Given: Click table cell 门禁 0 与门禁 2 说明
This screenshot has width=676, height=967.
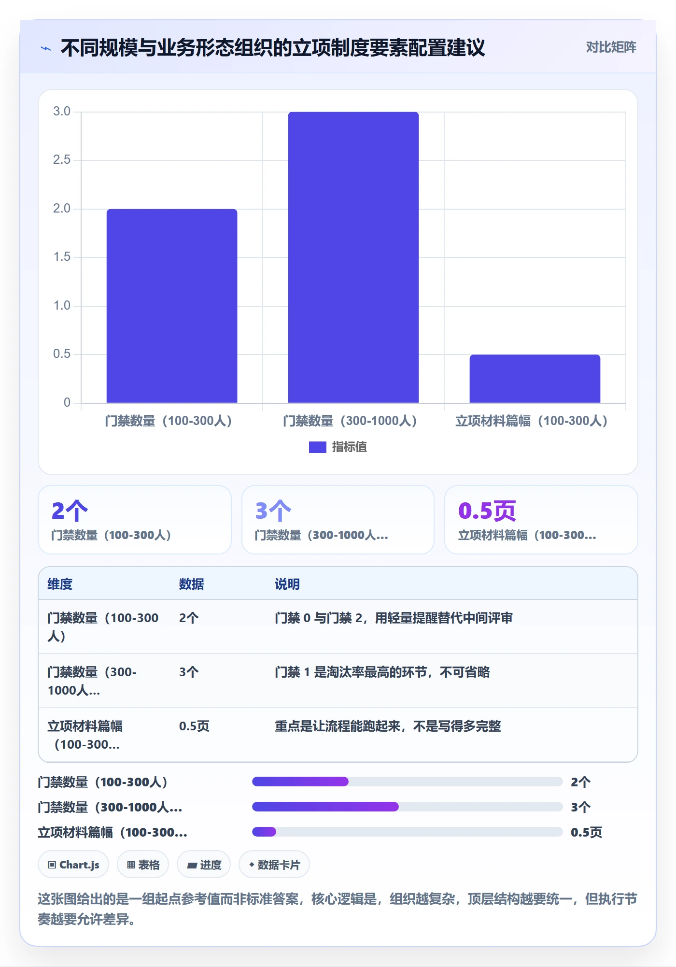Looking at the screenshot, I should point(394,618).
